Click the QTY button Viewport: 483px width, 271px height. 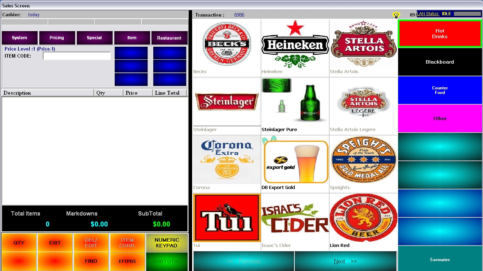click(19, 242)
